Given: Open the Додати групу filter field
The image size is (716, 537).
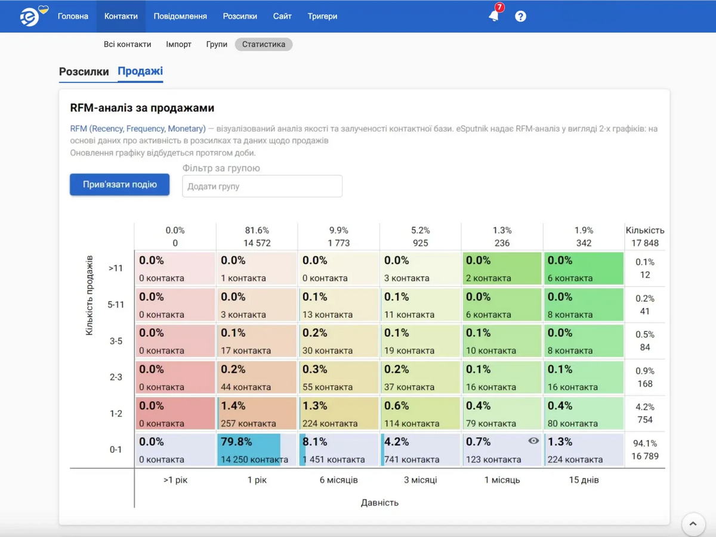Looking at the screenshot, I should pyautogui.click(x=262, y=186).
